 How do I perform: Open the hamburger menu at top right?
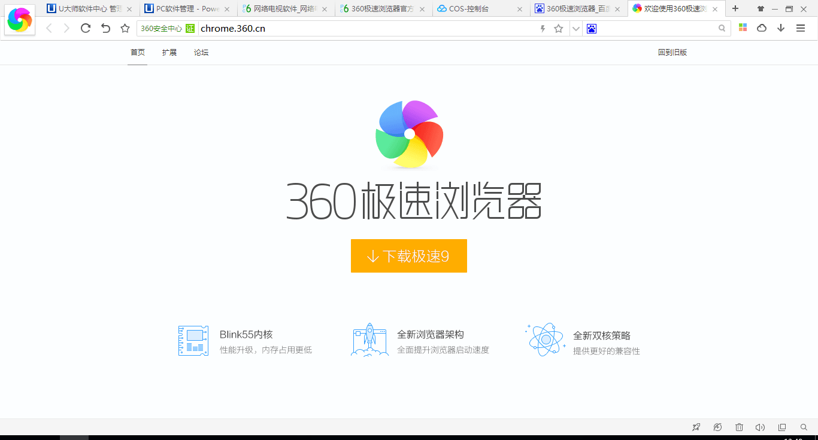click(801, 28)
